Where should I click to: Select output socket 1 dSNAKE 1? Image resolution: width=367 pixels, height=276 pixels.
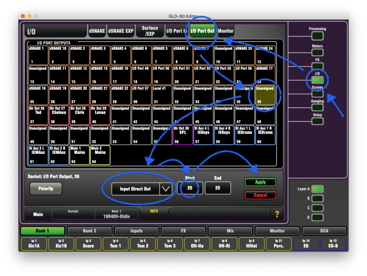pos(38,55)
